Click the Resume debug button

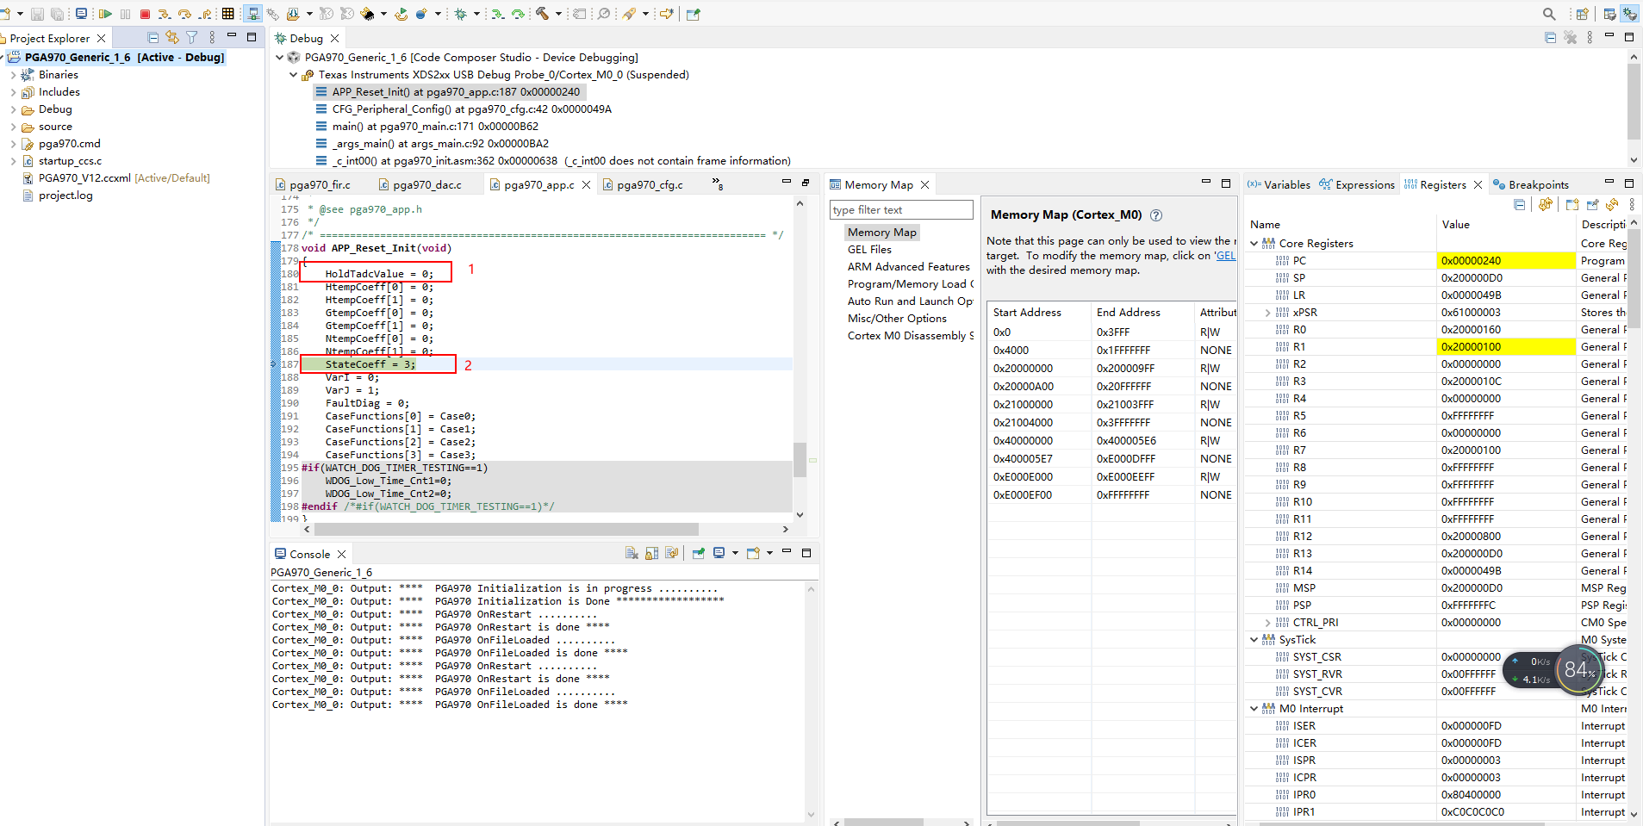click(105, 14)
